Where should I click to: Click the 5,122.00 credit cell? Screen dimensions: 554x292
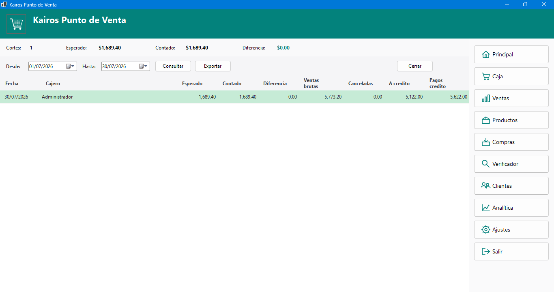click(x=414, y=97)
